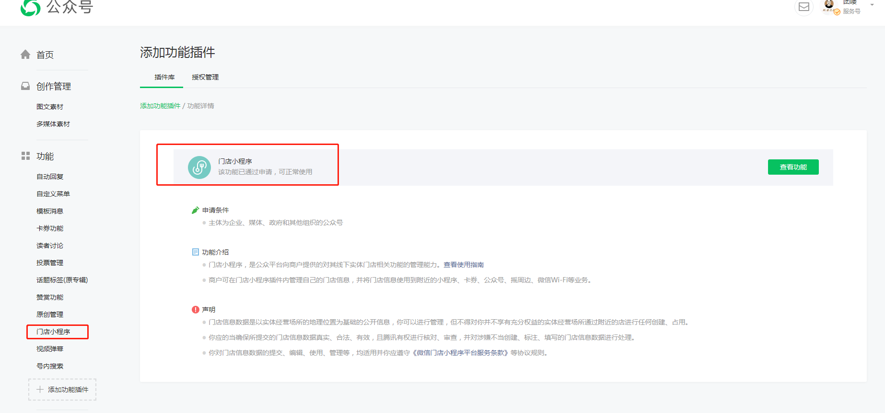Open 读者讨论 in sidebar
The width and height of the screenshot is (885, 413).
point(50,246)
